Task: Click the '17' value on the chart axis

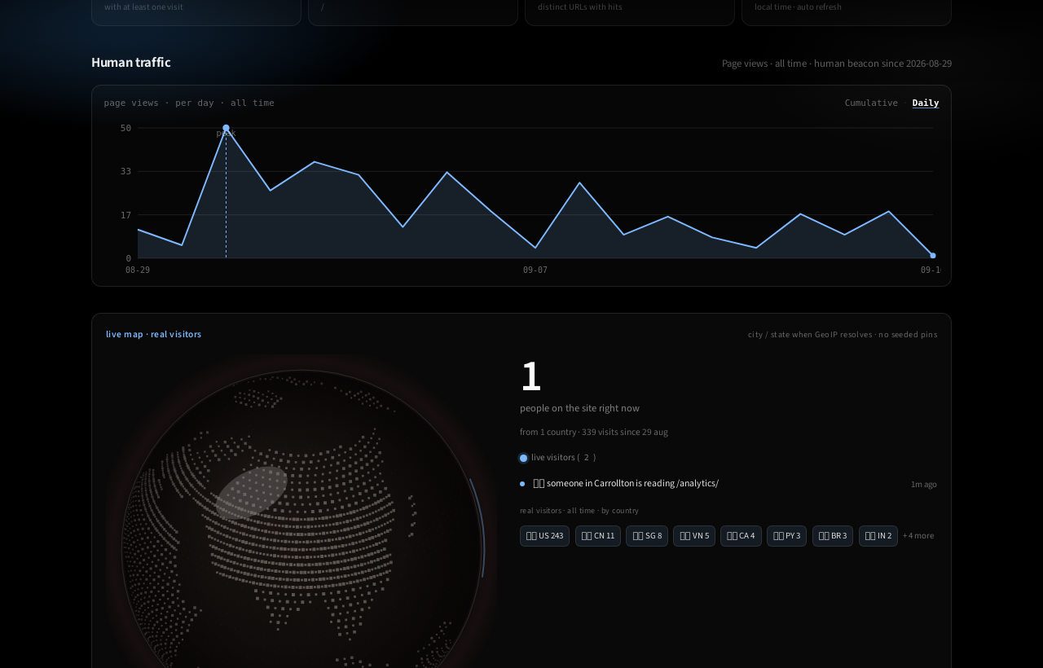Action: pyautogui.click(x=125, y=215)
